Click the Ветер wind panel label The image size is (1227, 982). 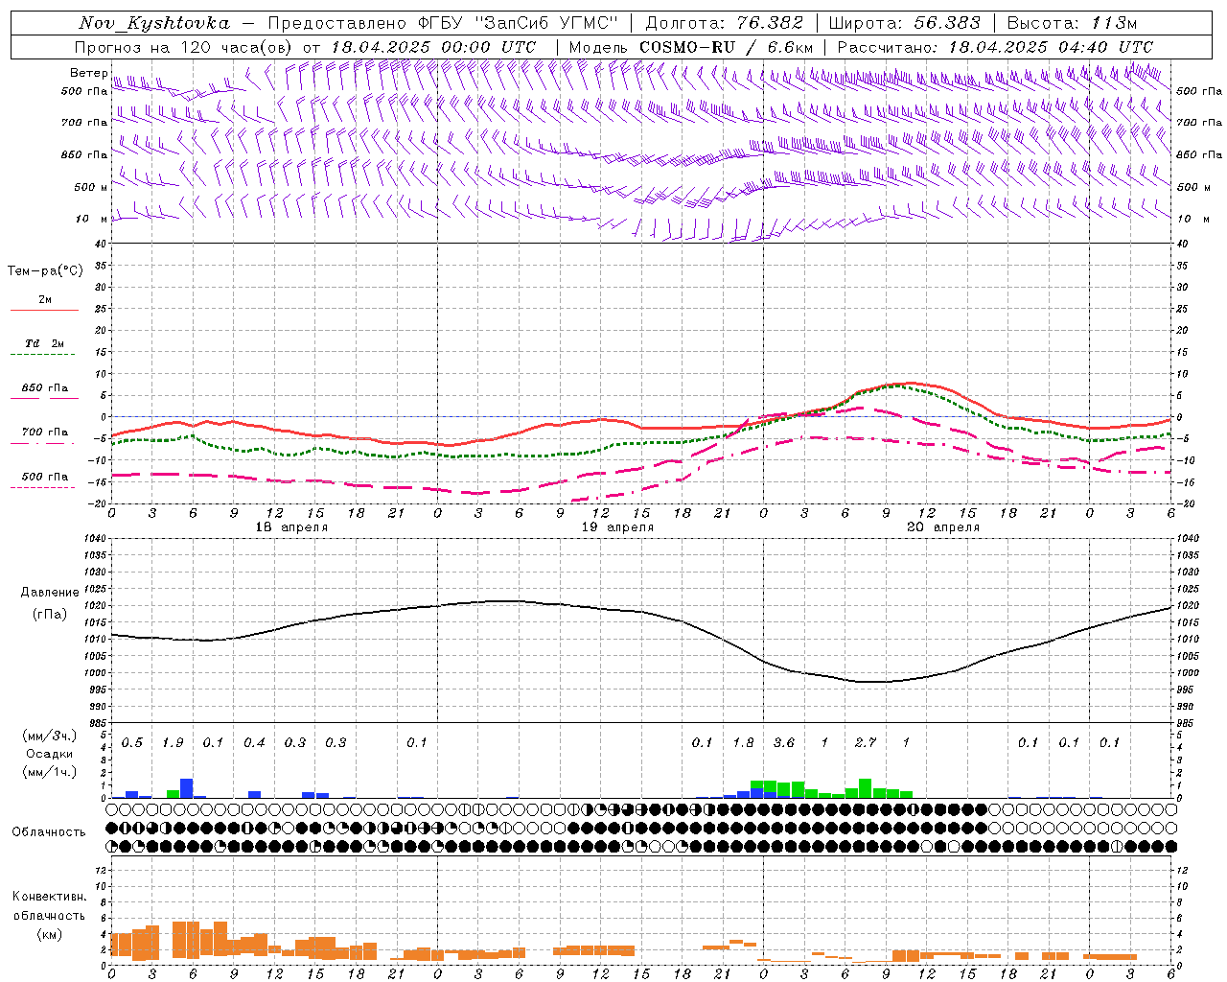click(88, 73)
